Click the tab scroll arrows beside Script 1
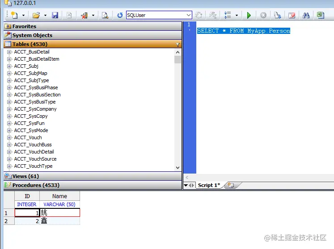 point(191,185)
